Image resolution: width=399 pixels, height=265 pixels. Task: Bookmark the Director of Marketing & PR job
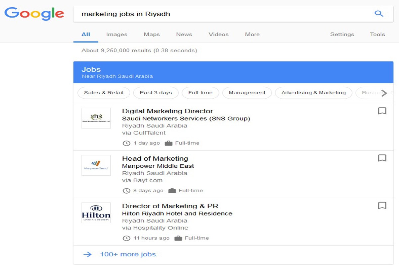382,206
